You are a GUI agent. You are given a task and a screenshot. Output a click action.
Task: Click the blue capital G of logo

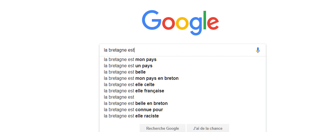[151, 21]
